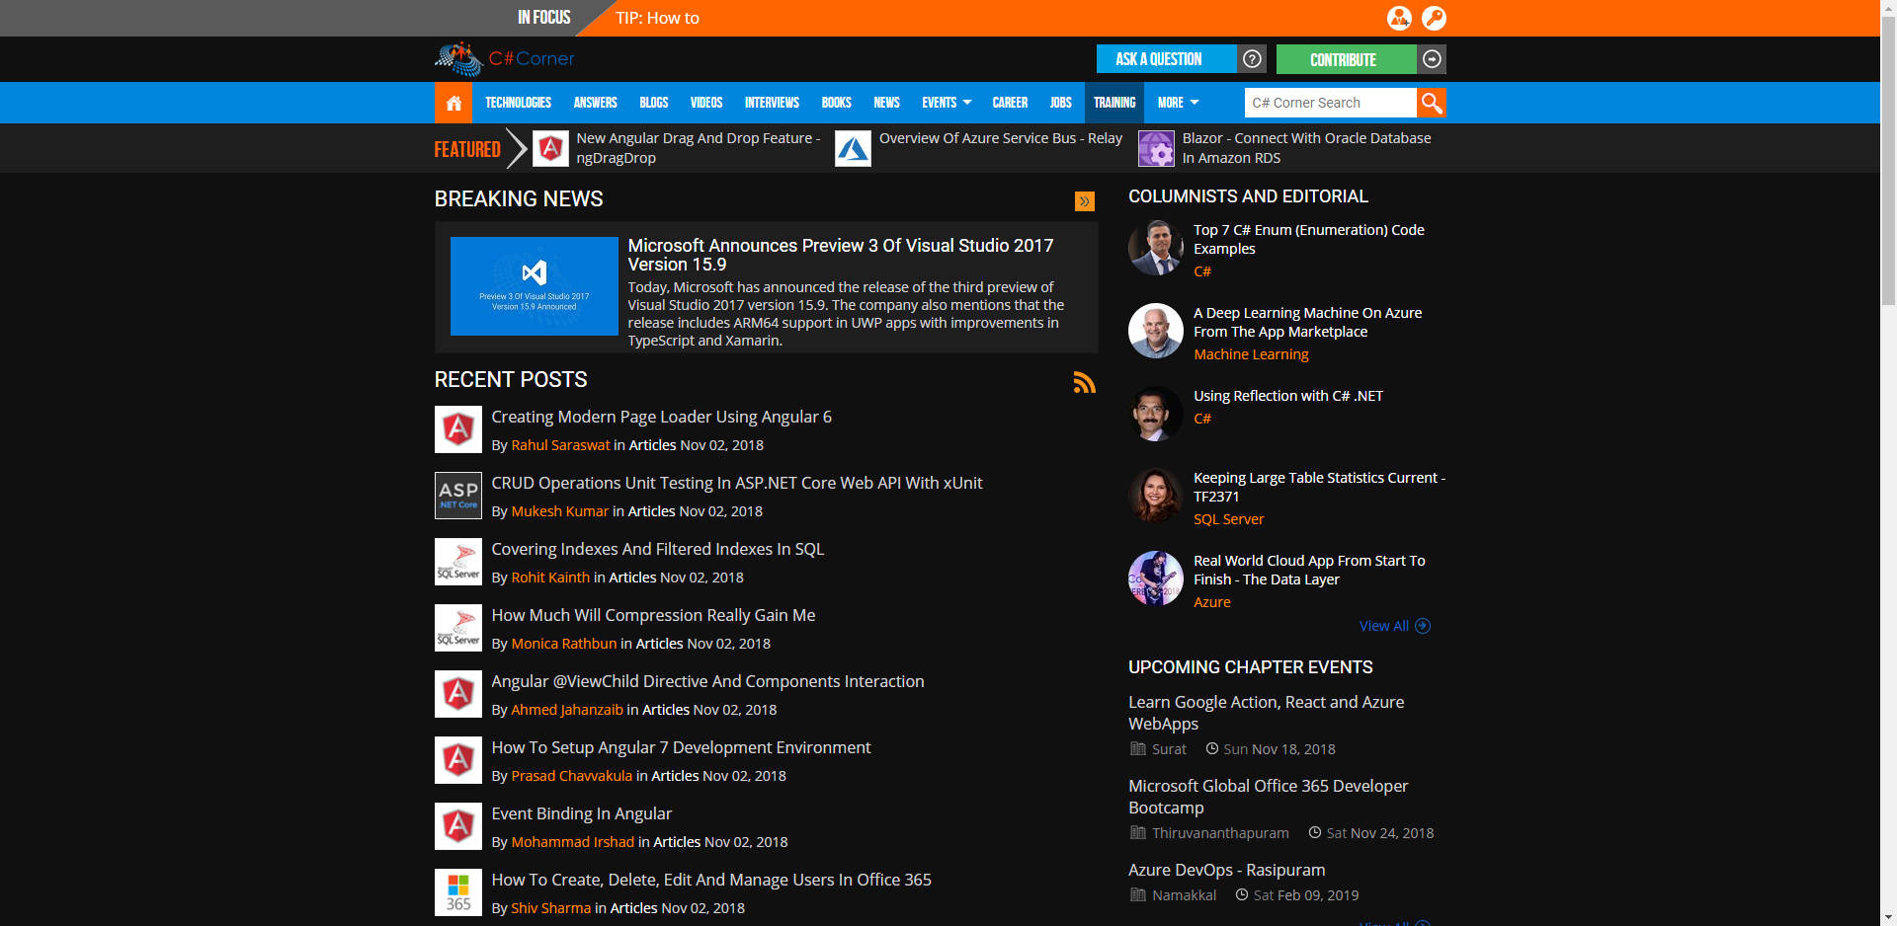Screen dimensions: 1897x926
Task: Open the Azure category link under Real World Cloud App
Action: (1212, 602)
